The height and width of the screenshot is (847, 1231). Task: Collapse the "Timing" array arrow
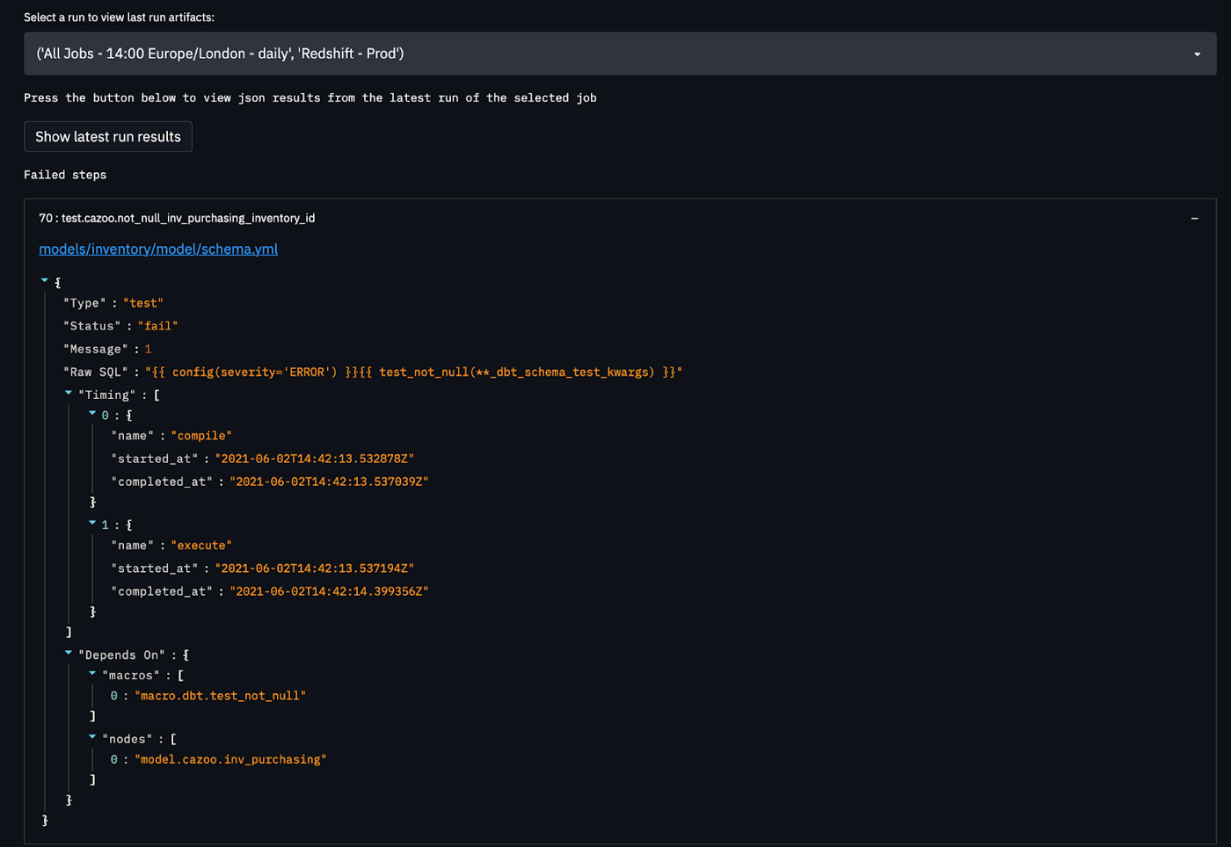(x=69, y=393)
